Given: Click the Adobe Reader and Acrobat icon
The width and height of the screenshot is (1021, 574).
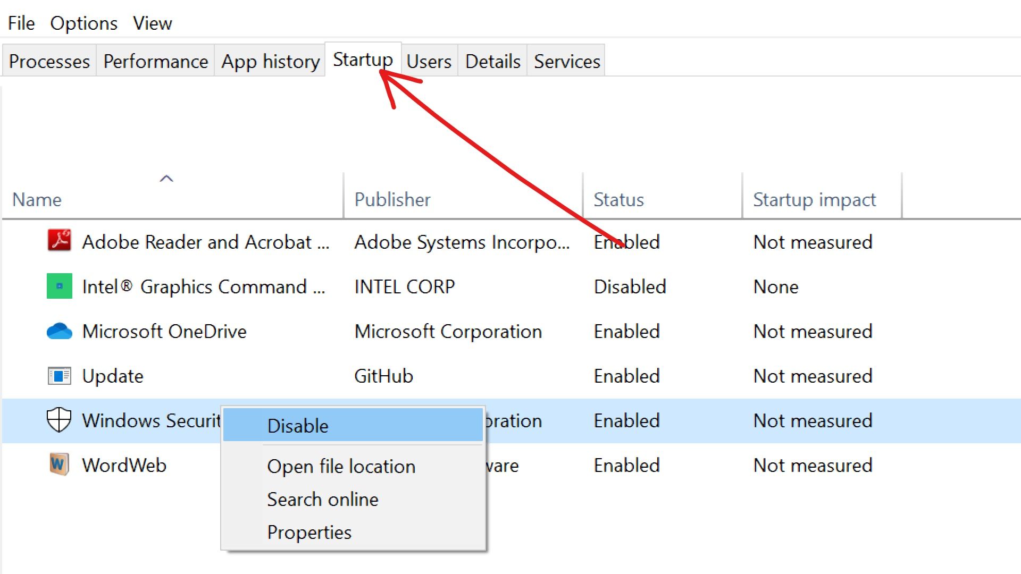Looking at the screenshot, I should pyautogui.click(x=60, y=241).
